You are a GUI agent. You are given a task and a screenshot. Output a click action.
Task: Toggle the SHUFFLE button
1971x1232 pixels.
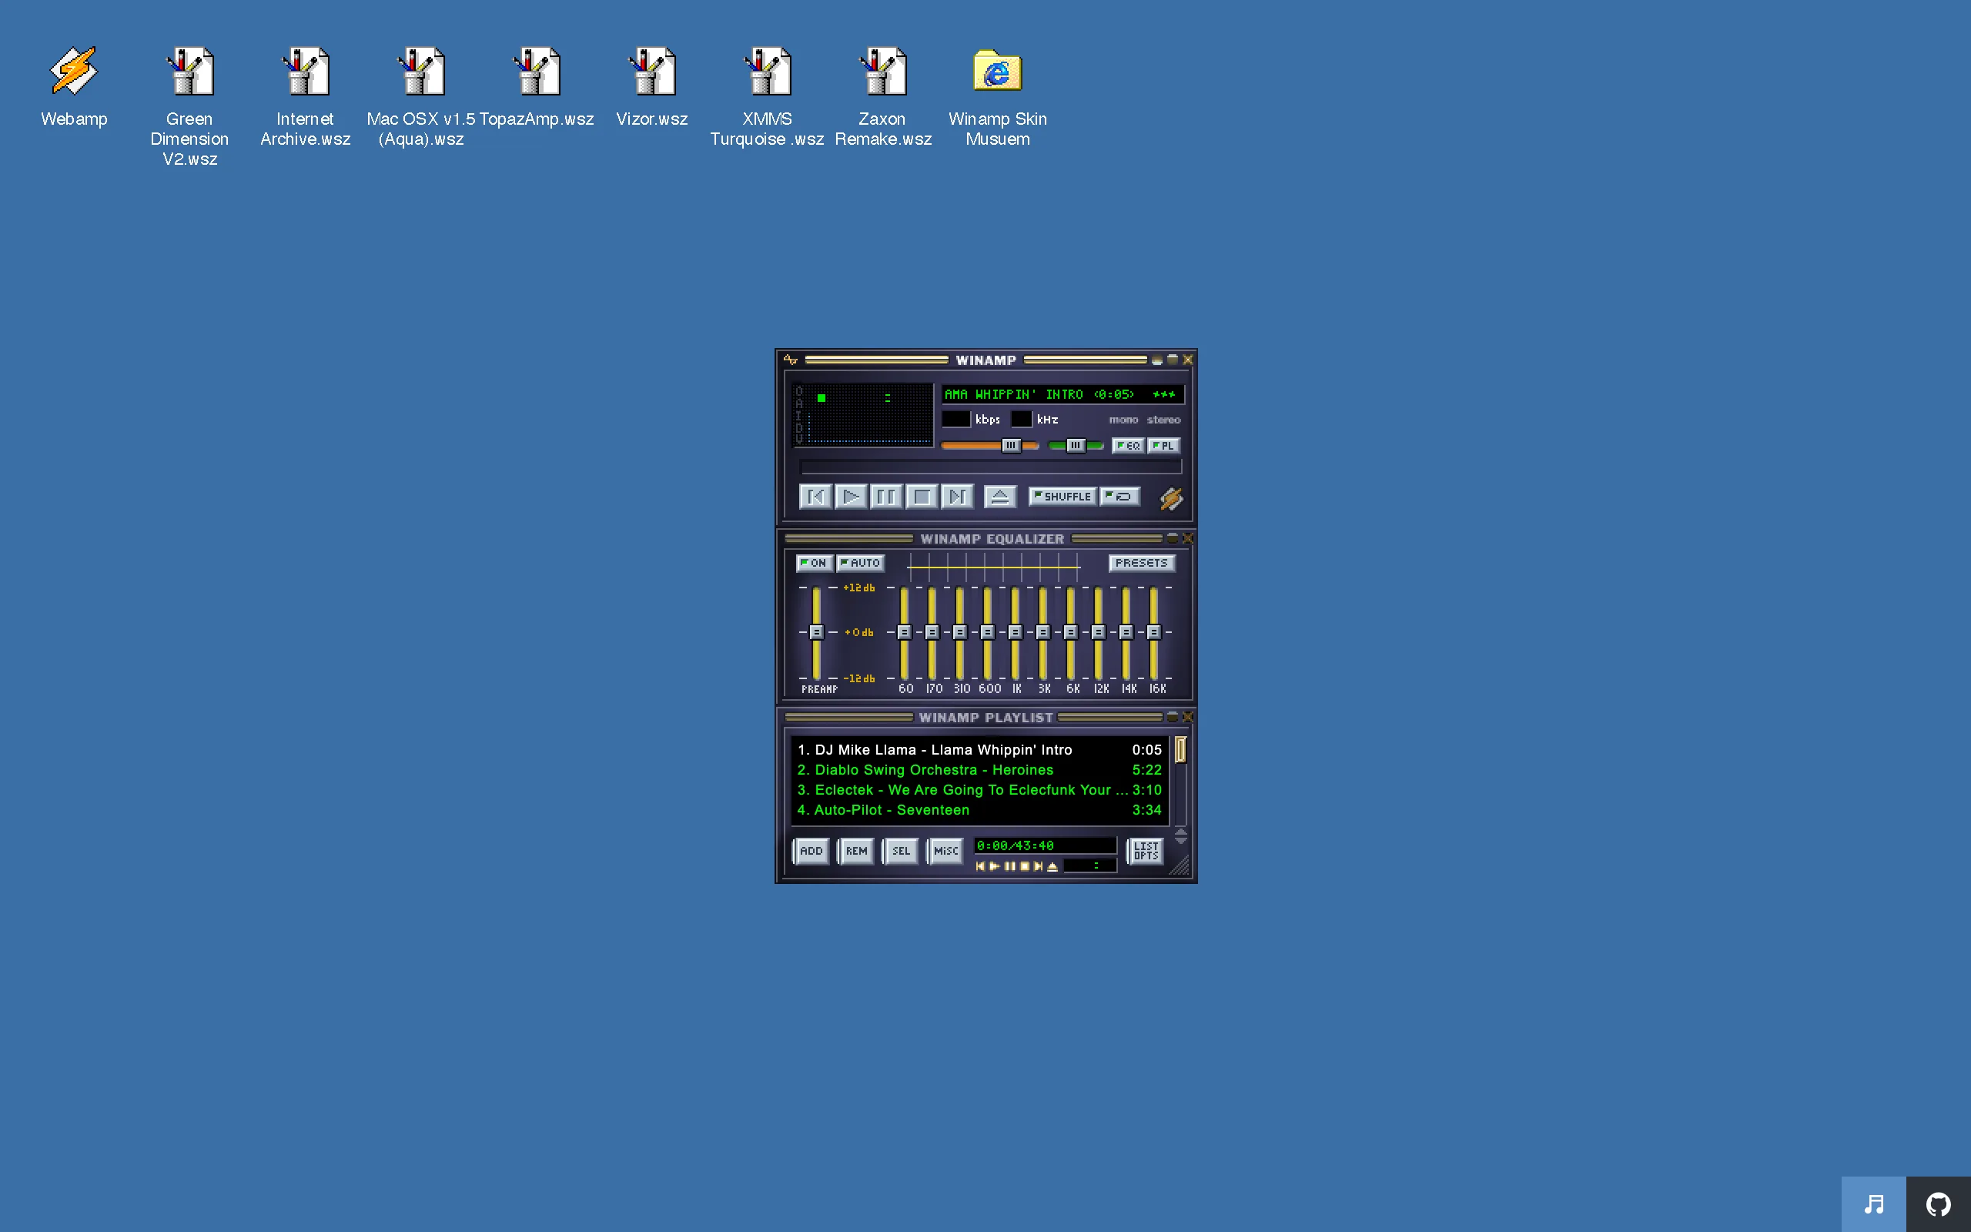pos(1062,496)
